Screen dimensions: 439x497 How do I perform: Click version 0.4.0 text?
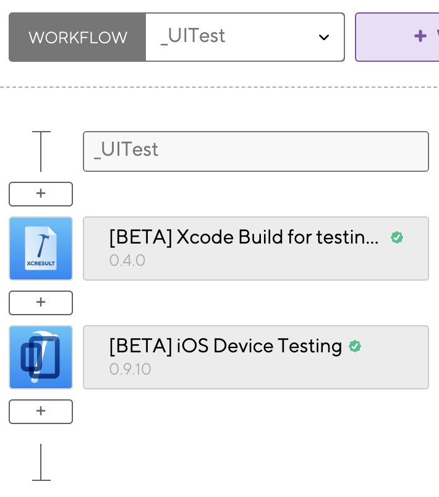[x=127, y=260]
